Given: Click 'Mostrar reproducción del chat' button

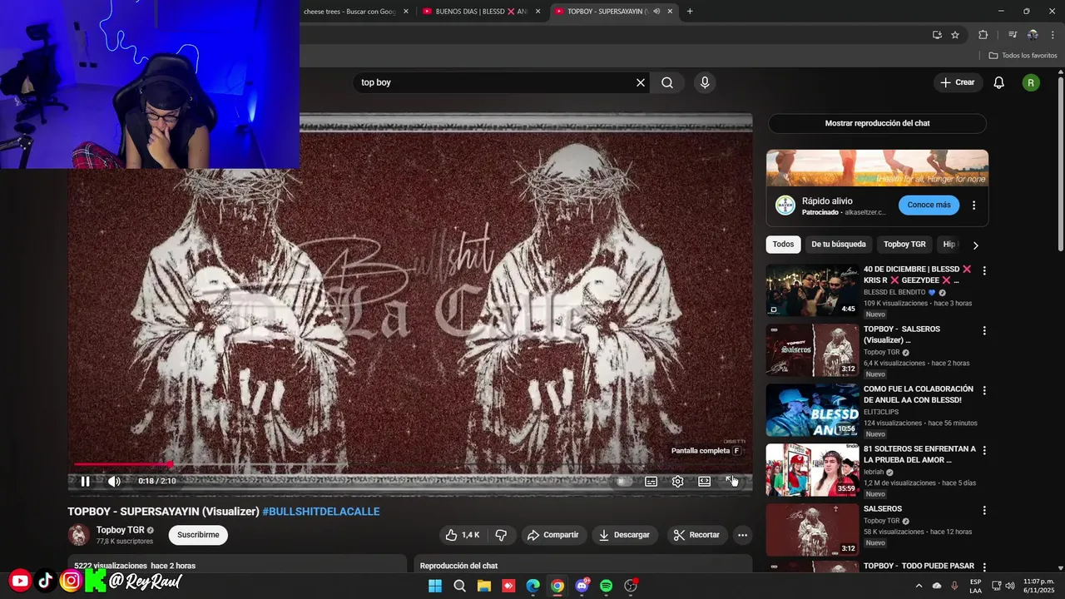Looking at the screenshot, I should [877, 123].
